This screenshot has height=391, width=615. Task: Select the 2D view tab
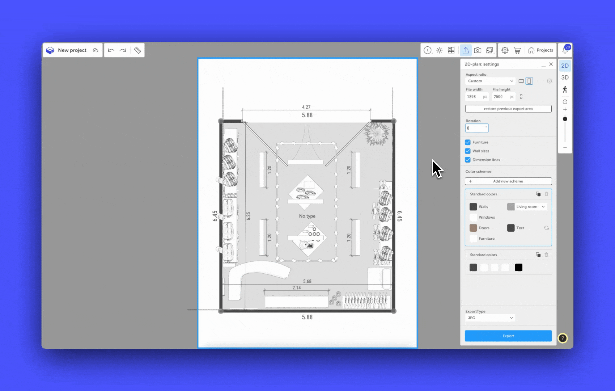(565, 66)
